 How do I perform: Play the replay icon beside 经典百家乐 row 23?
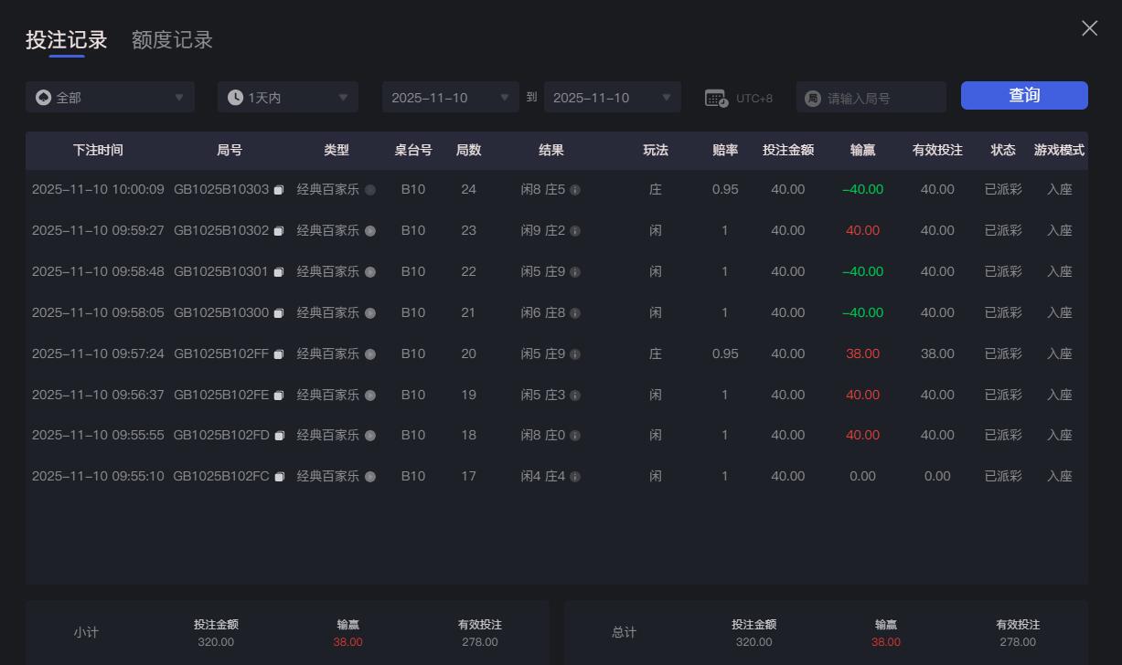coord(369,230)
